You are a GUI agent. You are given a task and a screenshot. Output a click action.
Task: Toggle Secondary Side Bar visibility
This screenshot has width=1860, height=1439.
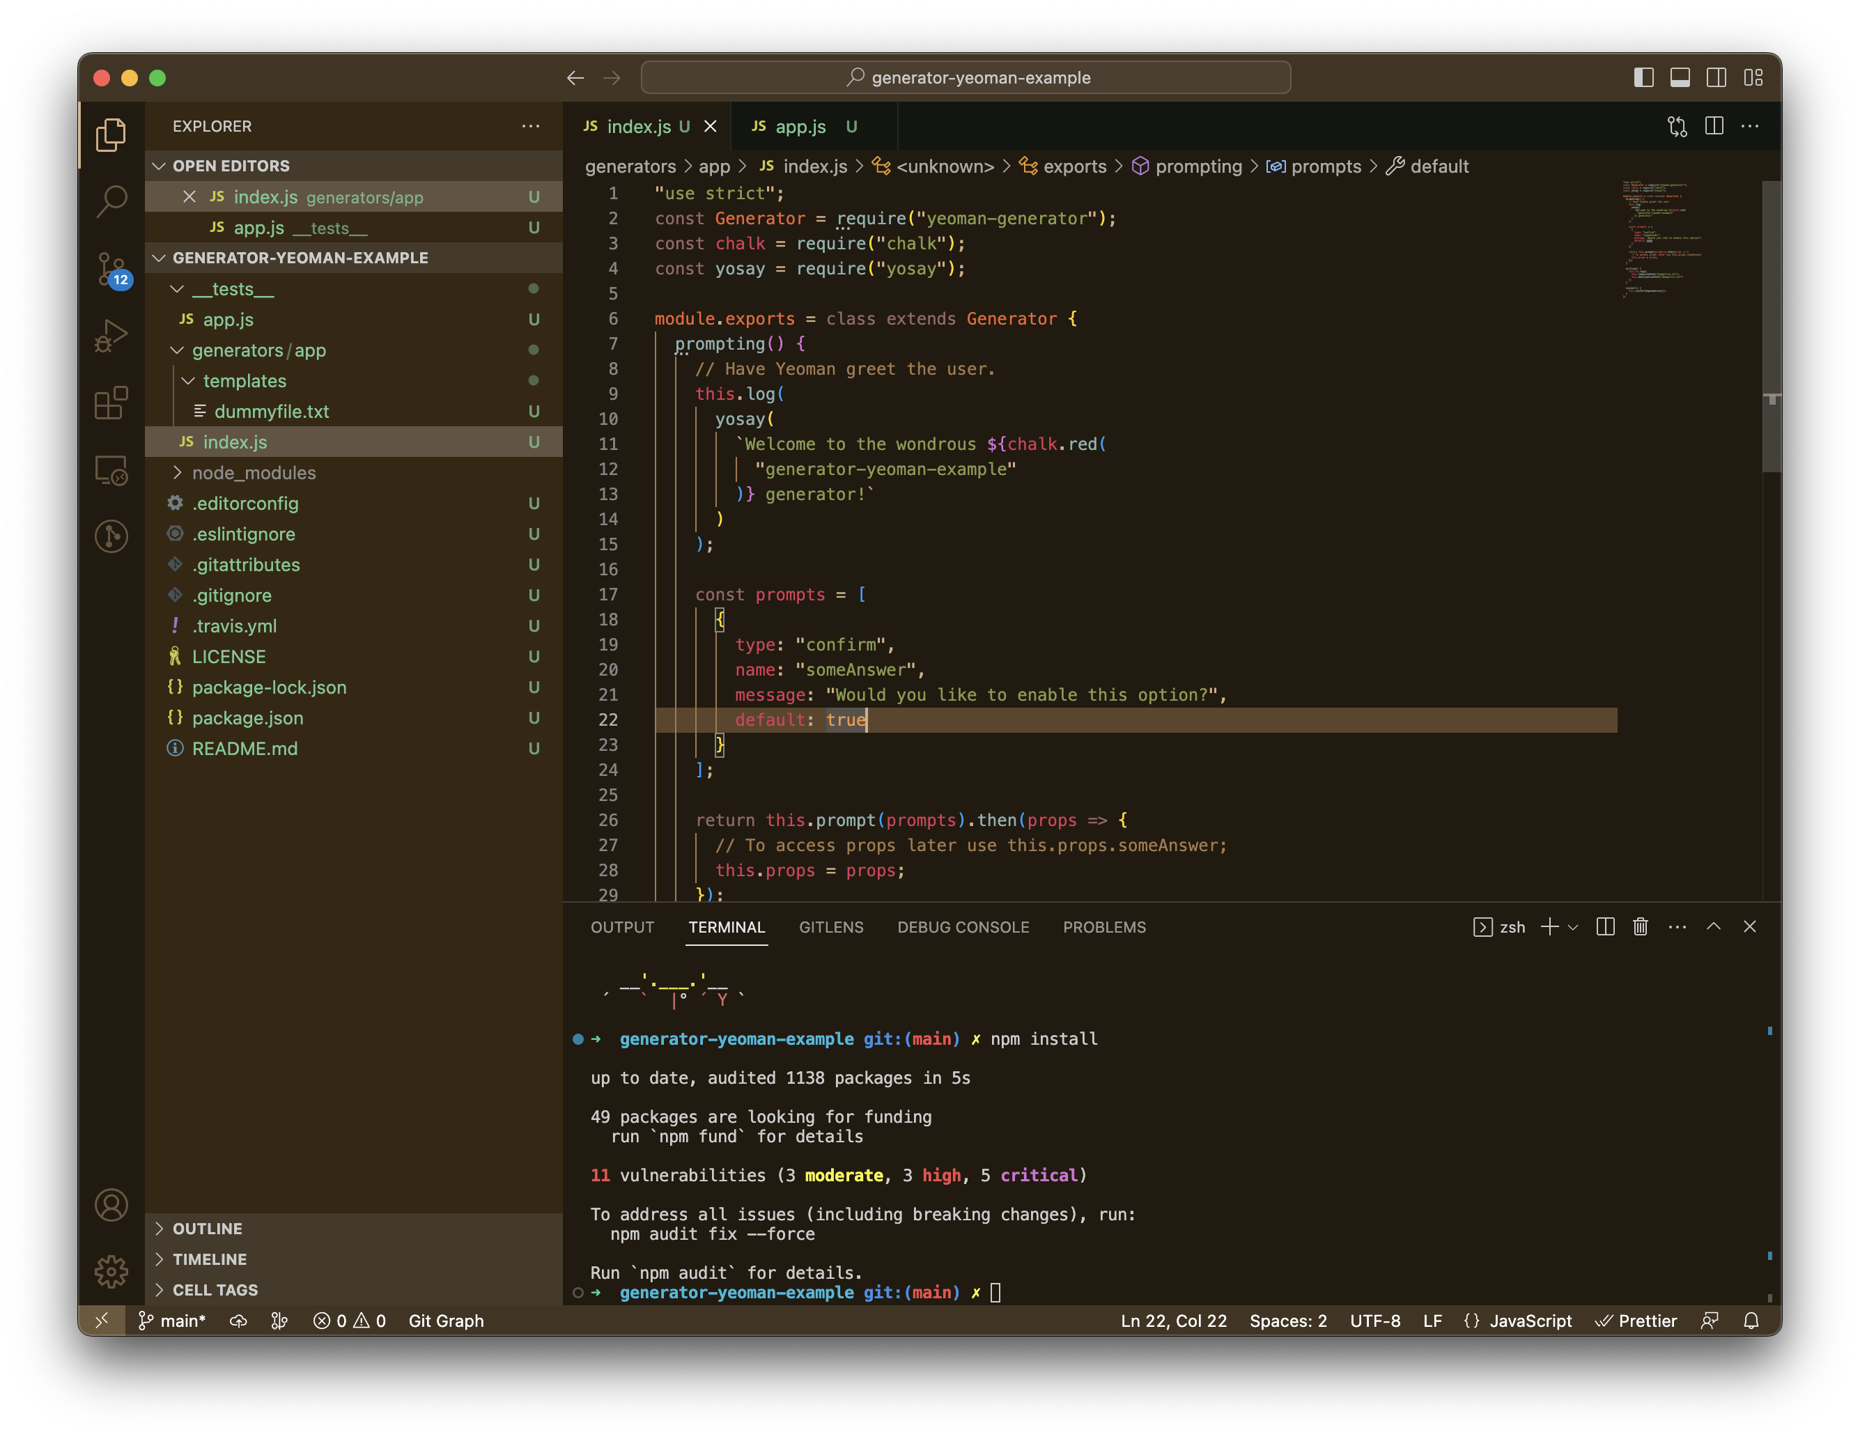pyautogui.click(x=1716, y=77)
